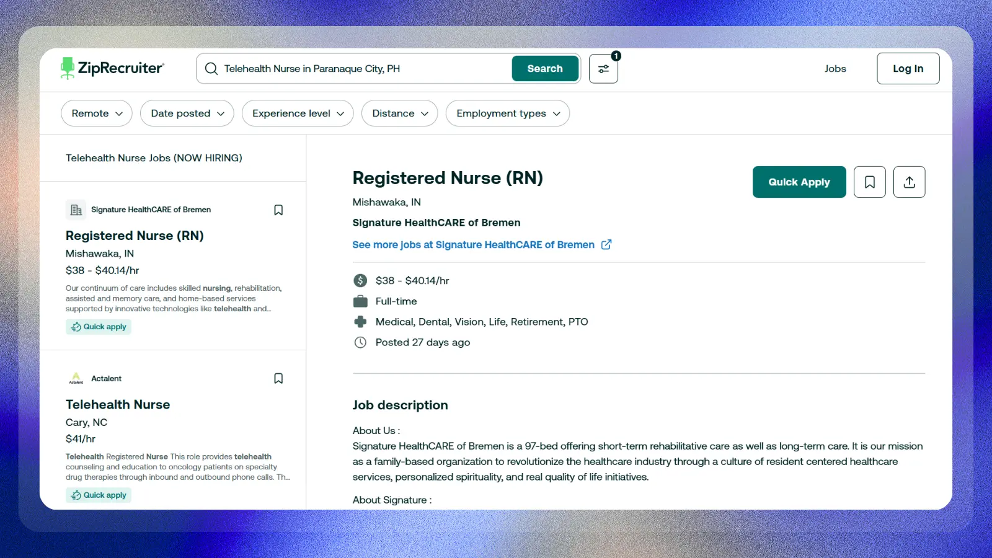Image resolution: width=992 pixels, height=558 pixels.
Task: Click the Quick Apply button in job details
Action: [799, 182]
